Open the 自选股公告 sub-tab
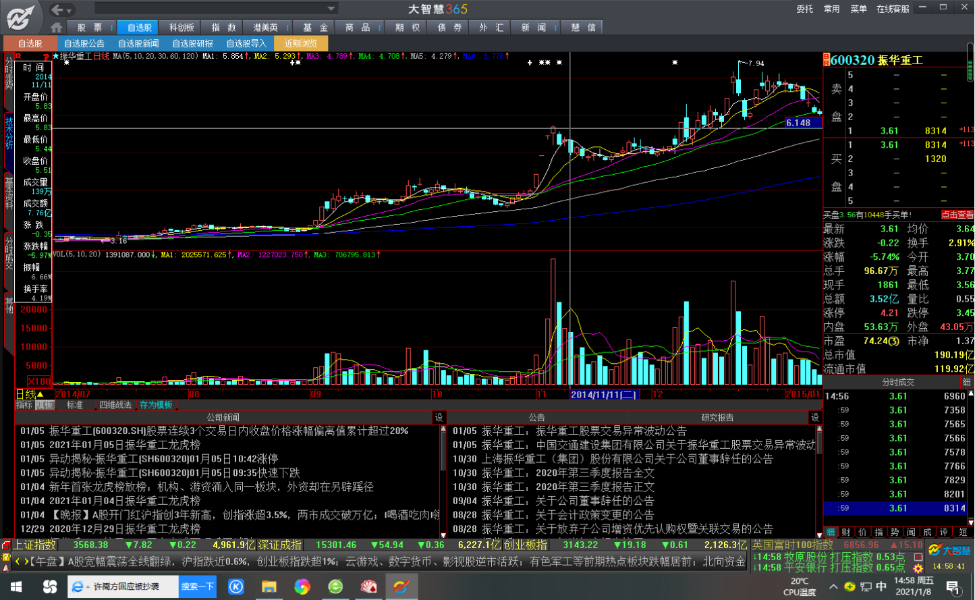Image resolution: width=975 pixels, height=600 pixels. (84, 43)
